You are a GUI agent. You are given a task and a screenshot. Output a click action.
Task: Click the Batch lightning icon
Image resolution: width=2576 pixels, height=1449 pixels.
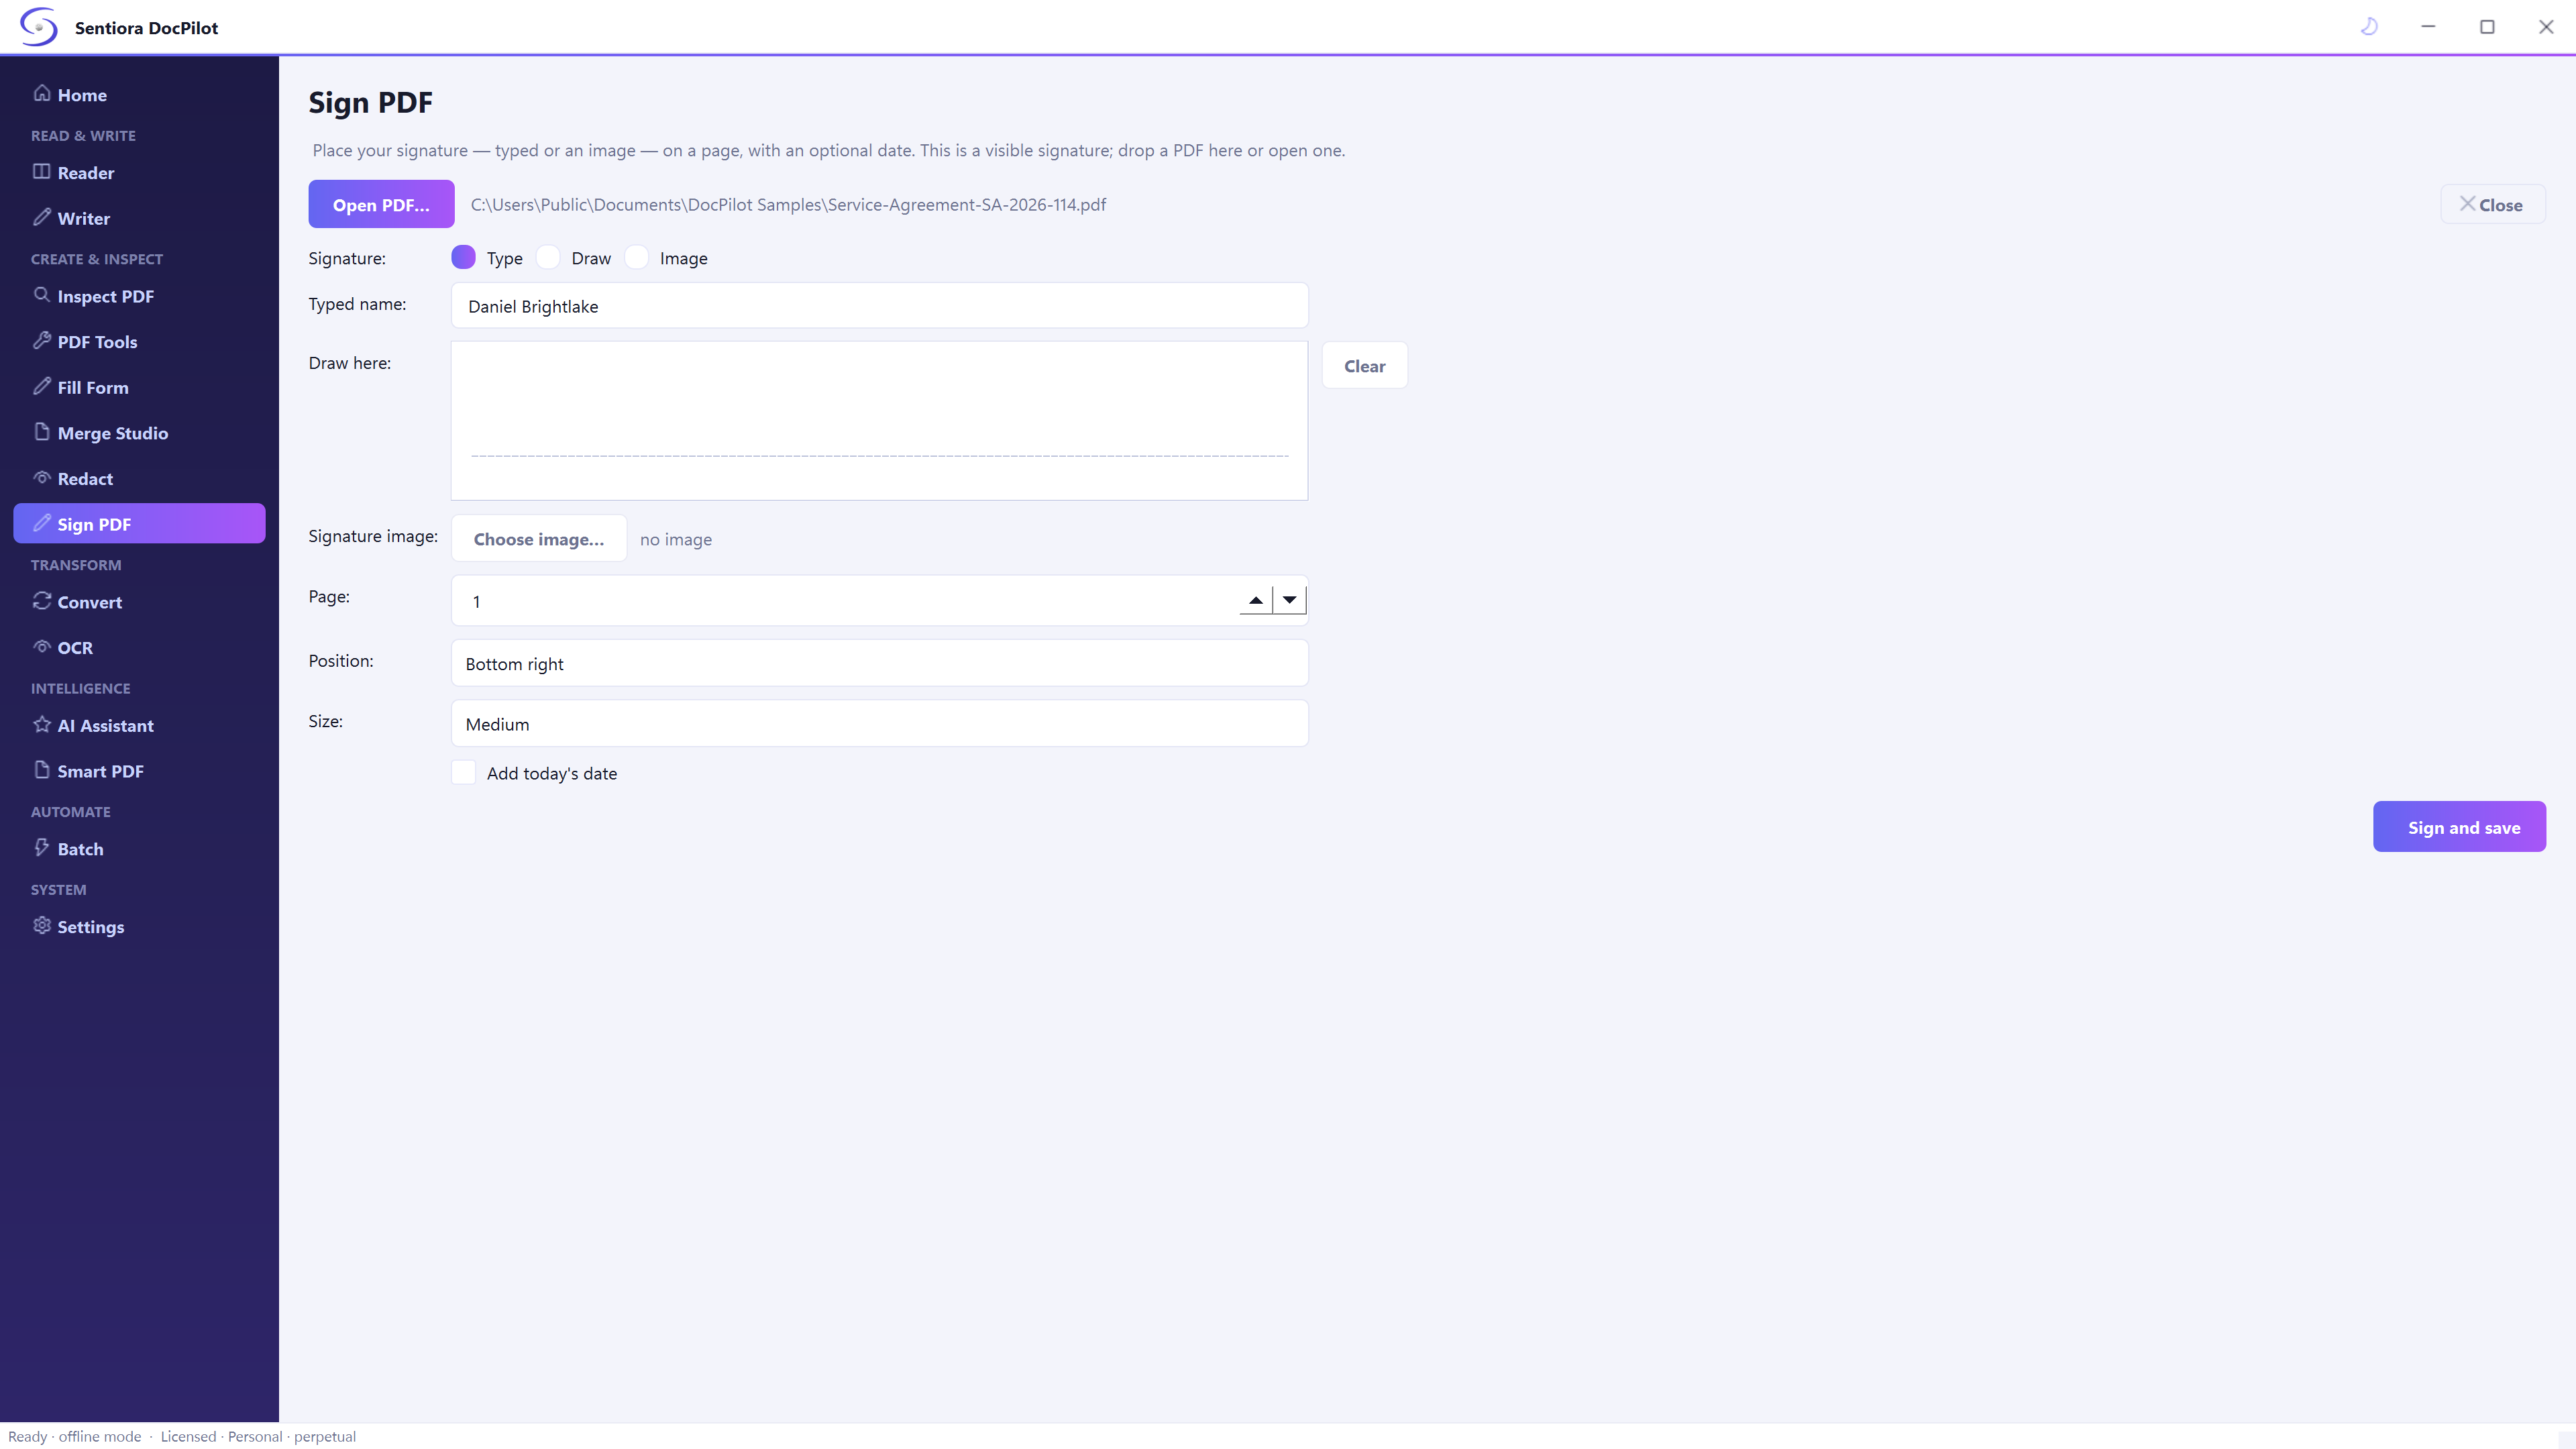coord(41,848)
